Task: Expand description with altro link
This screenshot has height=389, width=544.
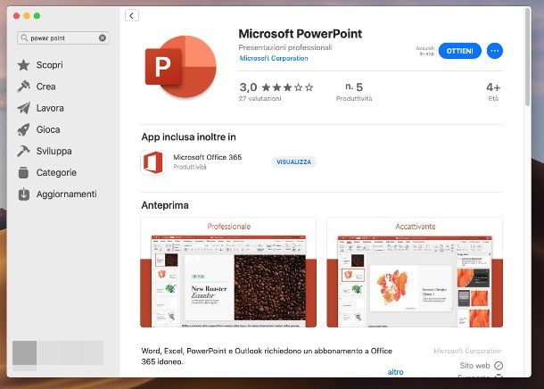Action: [x=395, y=372]
